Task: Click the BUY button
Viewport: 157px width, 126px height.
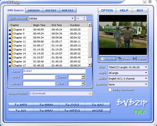Action: coord(140,10)
